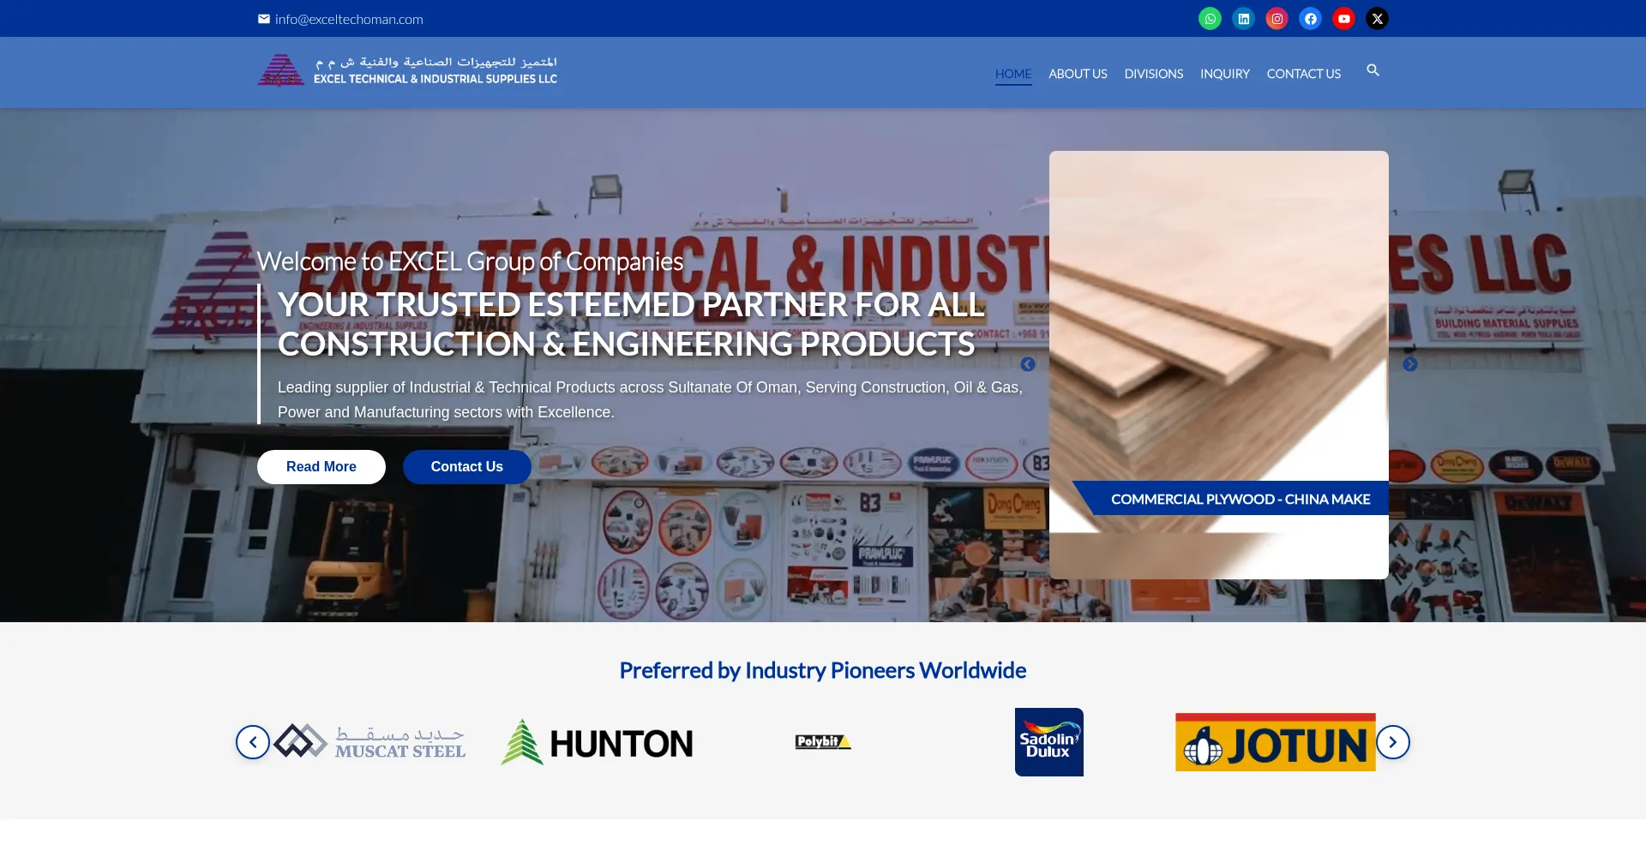This screenshot has width=1646, height=851.
Task: Open the ABOUT US menu item
Action: click(1078, 74)
